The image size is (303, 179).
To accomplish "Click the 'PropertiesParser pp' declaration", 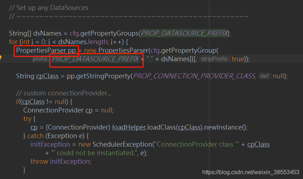I will click(46, 51).
